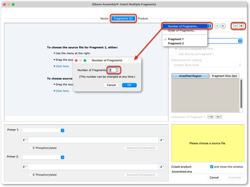Viewport: 250px width, 187px height.
Task: Switch to the Vector tab
Action: pyautogui.click(x=104, y=18)
